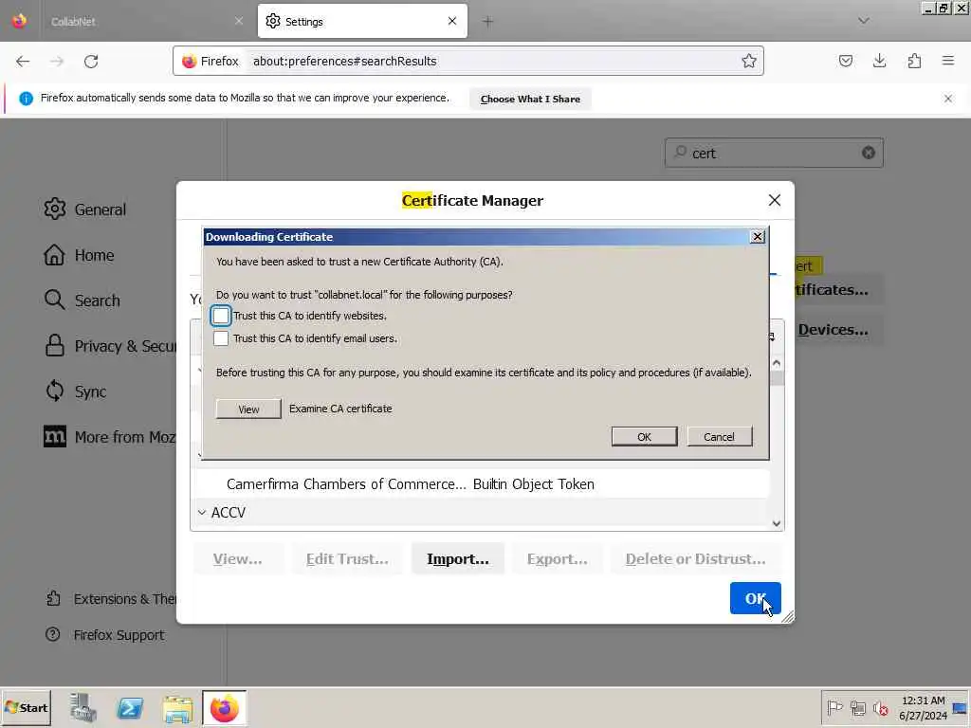Click the Action Center flag tray icon
Screen dimensions: 971x728
pos(834,707)
